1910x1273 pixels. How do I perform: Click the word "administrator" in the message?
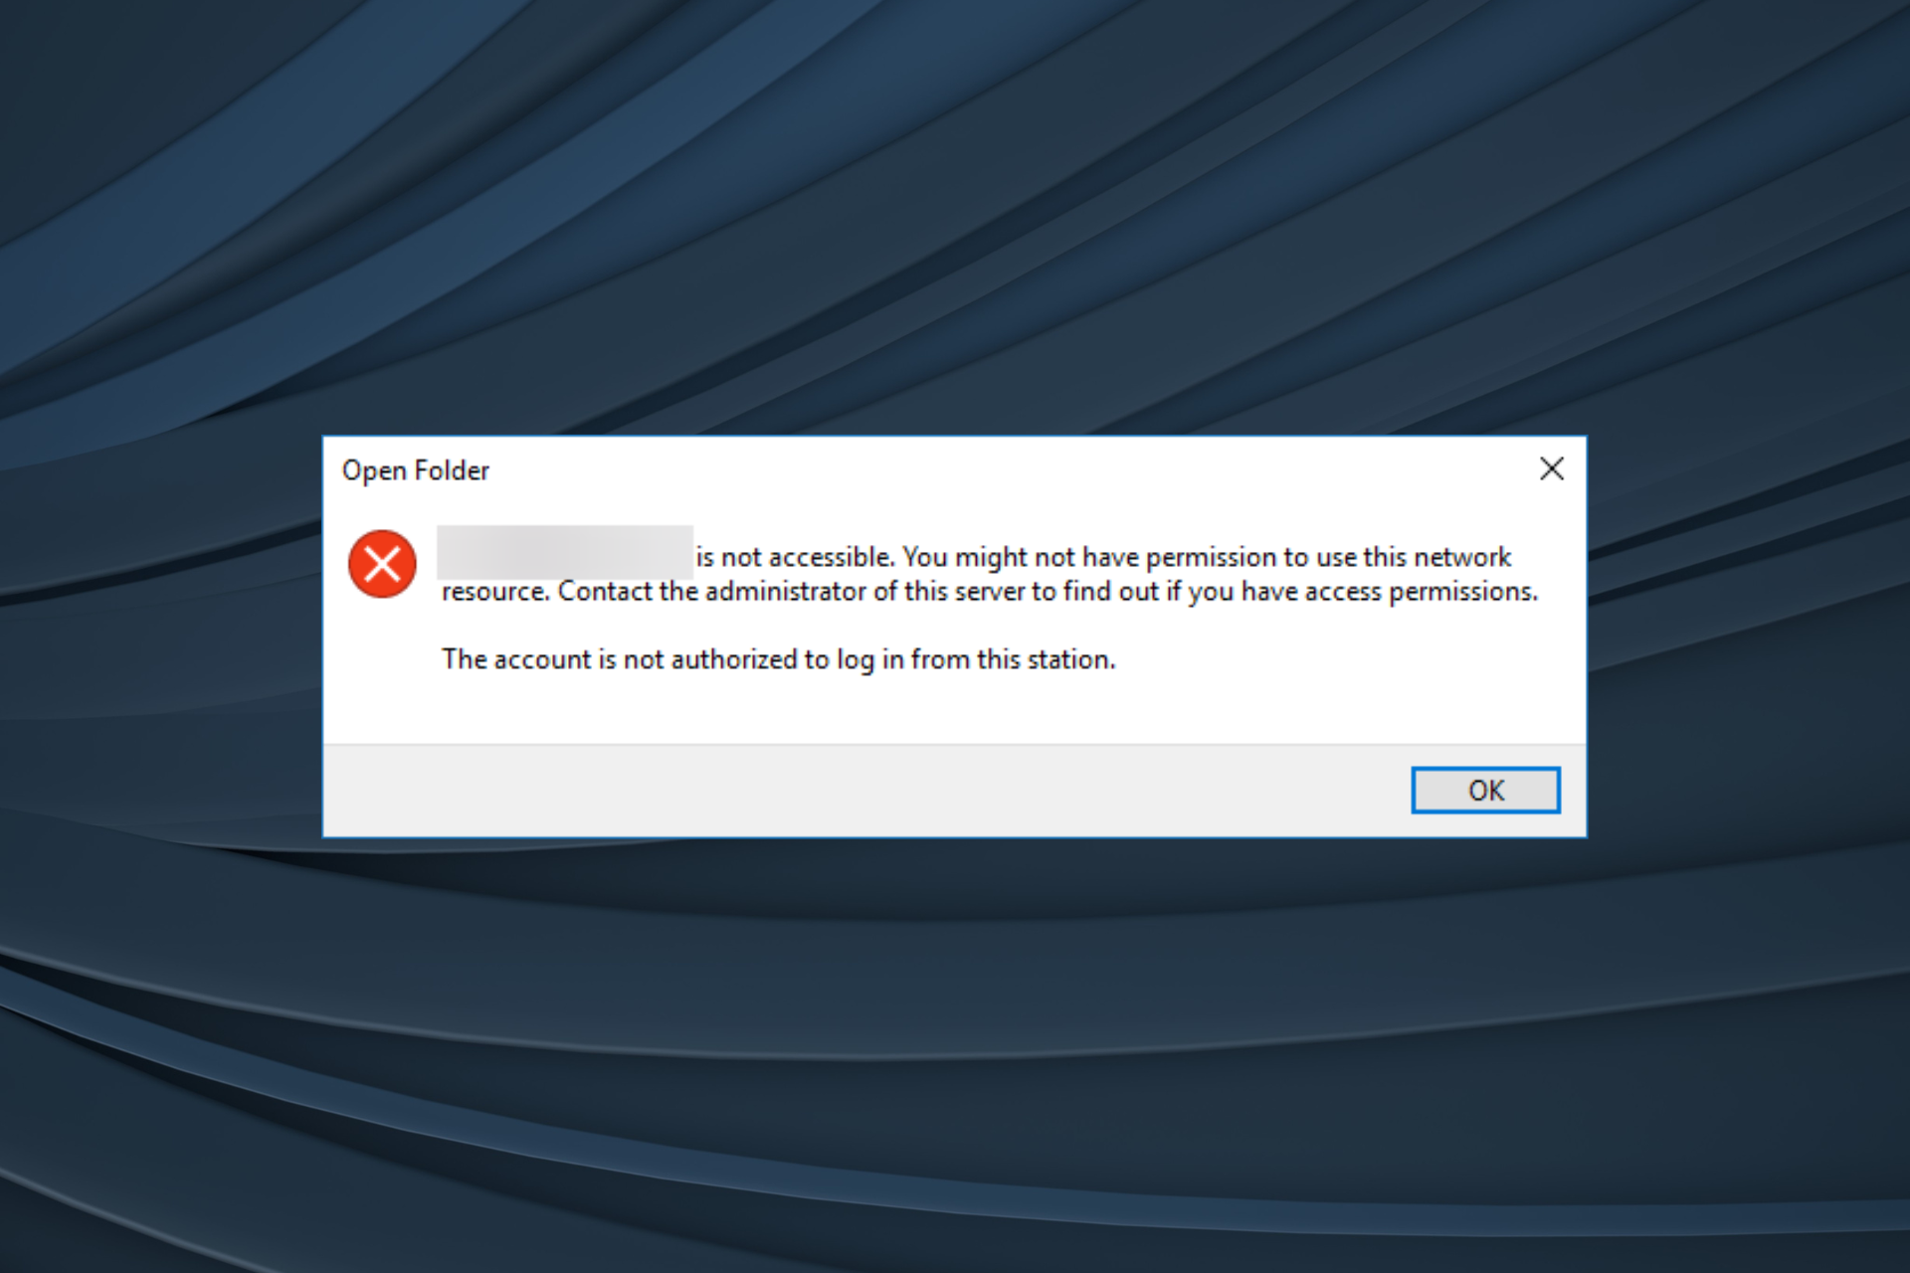[x=786, y=592]
